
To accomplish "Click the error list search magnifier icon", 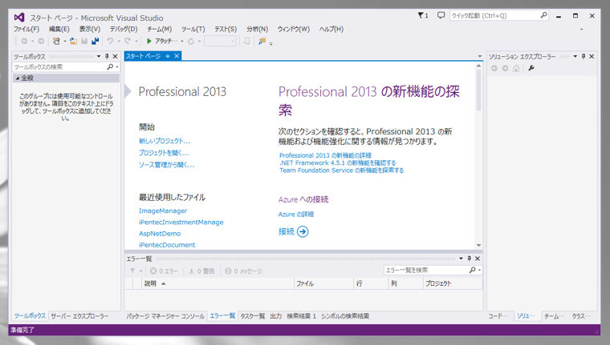I will coord(473,270).
